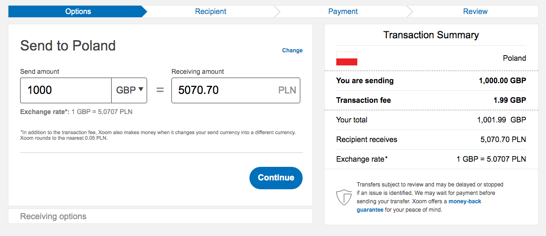Click the PLN label in the receiving field

(x=287, y=90)
